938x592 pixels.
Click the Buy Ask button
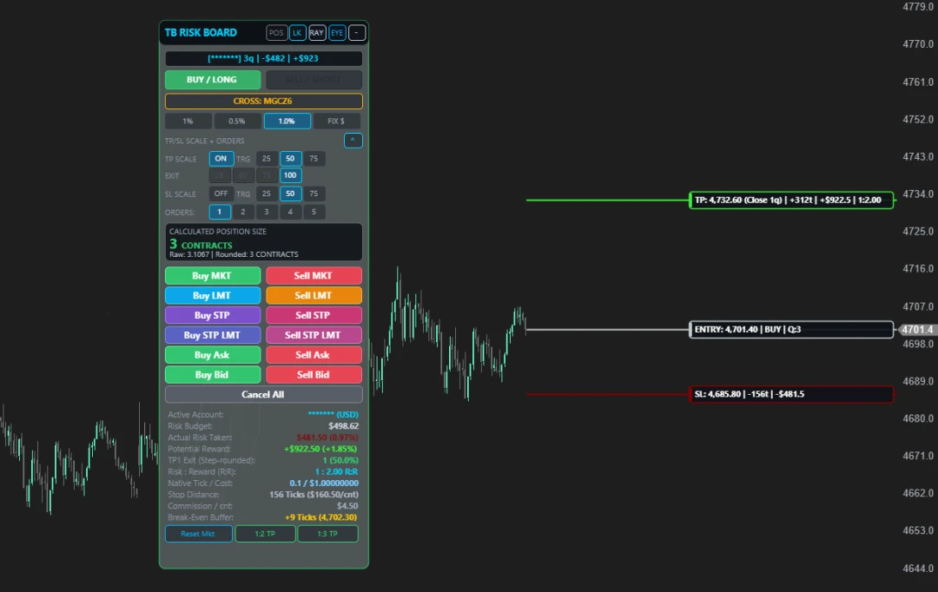pos(213,355)
